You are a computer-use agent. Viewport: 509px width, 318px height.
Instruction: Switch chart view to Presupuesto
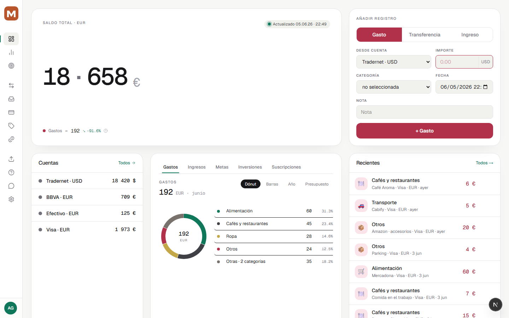click(x=317, y=184)
